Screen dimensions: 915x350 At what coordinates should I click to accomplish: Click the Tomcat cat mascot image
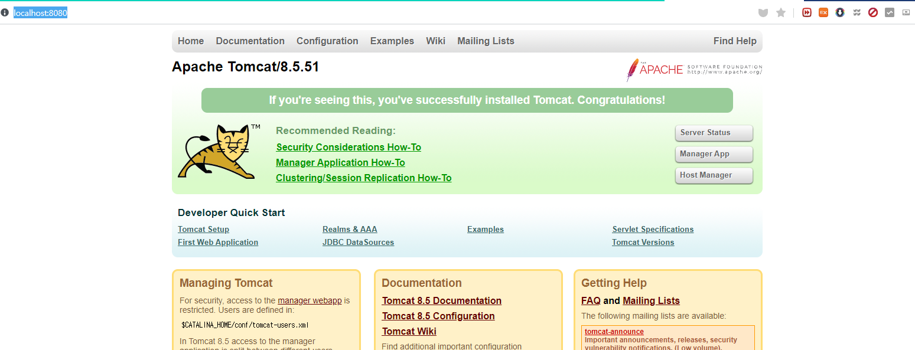220,151
